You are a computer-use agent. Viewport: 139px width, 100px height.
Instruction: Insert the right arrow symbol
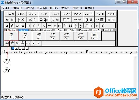point(28,26)
